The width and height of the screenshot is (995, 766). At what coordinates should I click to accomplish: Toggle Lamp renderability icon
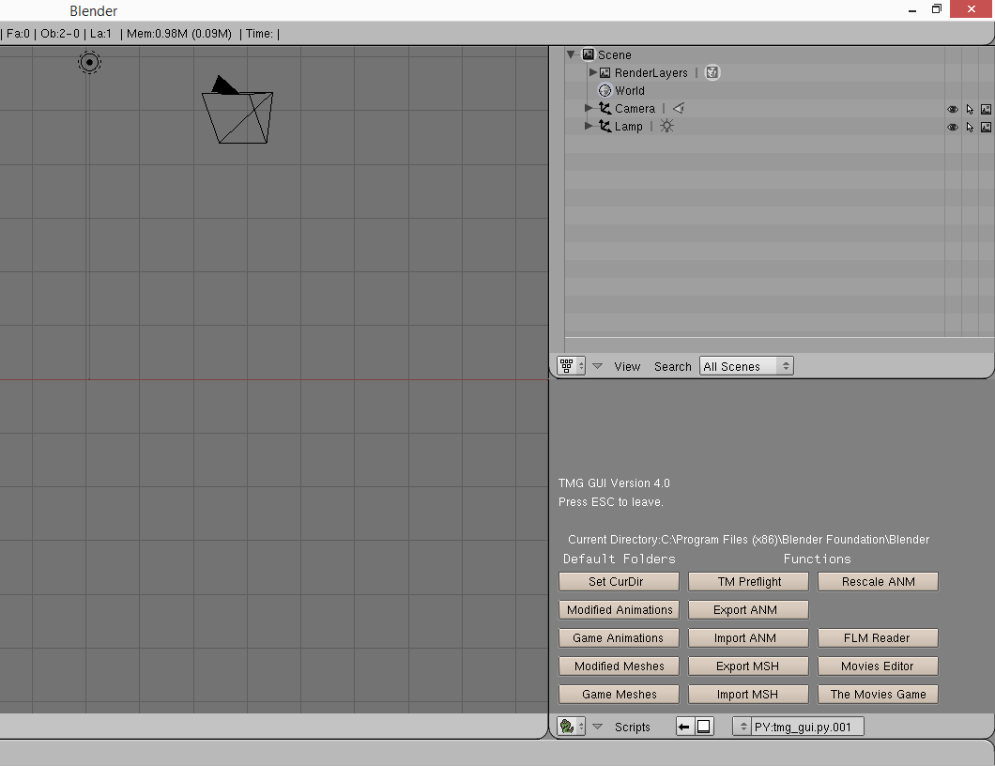[986, 127]
